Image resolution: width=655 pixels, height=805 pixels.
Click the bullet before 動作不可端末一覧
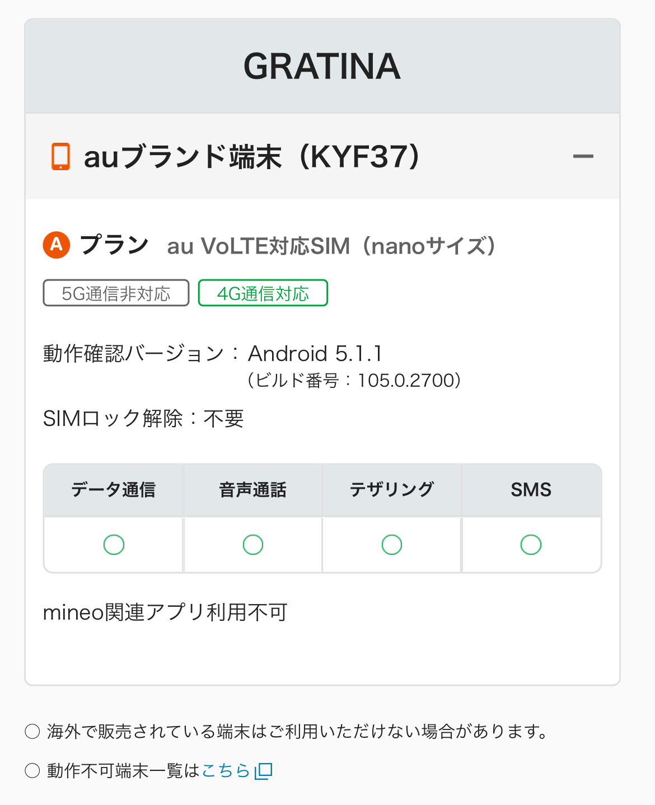point(32,771)
